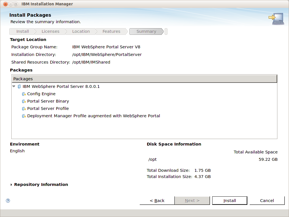The height and width of the screenshot is (217, 289).
Task: Go to the Licenses wizard step
Action: 50,31
